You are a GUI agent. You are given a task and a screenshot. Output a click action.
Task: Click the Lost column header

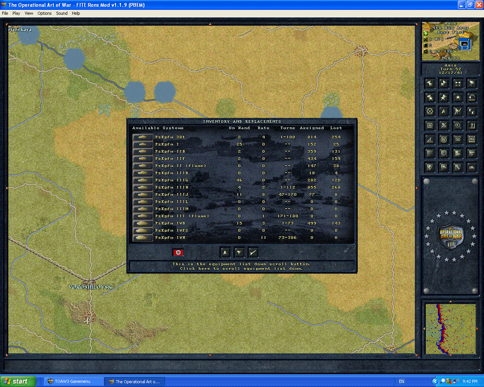336,128
